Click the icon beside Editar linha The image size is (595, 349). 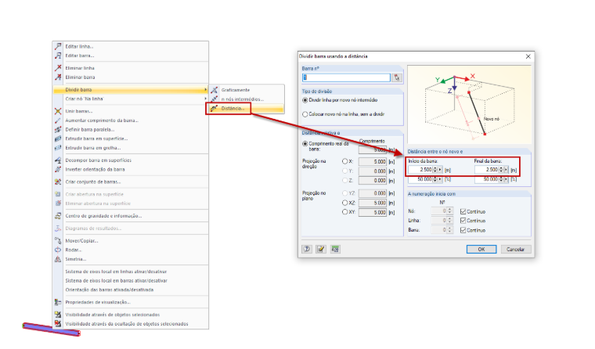(x=58, y=46)
